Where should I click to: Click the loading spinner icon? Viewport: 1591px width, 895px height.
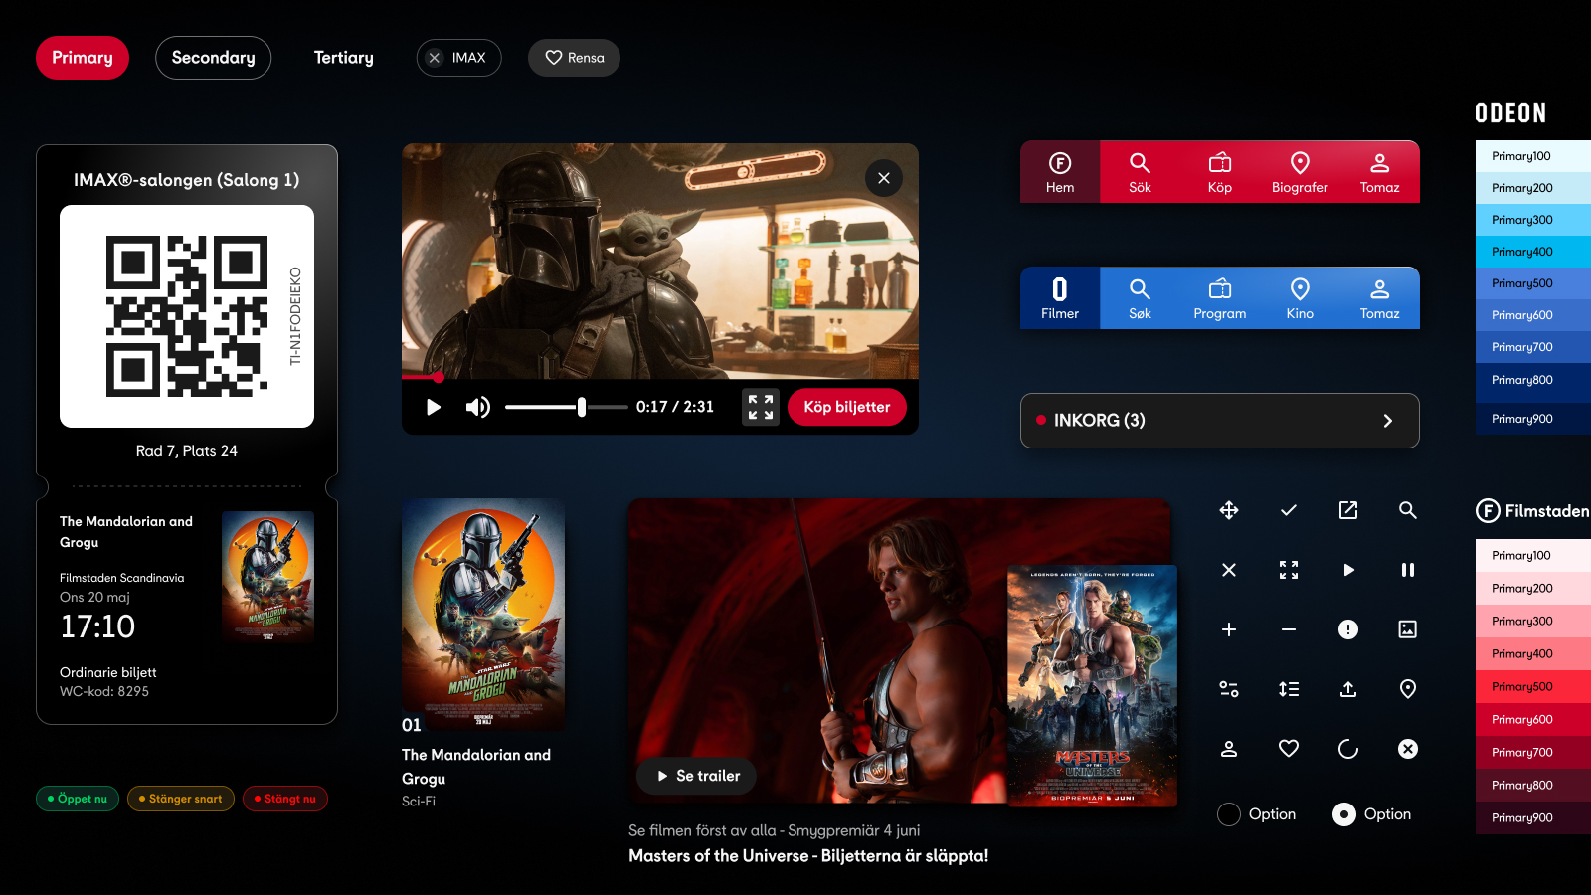click(x=1348, y=749)
